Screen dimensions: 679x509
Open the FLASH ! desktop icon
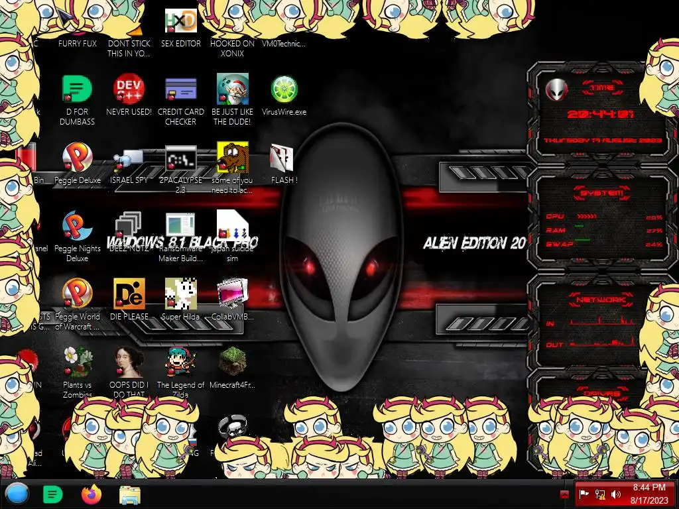click(x=281, y=158)
